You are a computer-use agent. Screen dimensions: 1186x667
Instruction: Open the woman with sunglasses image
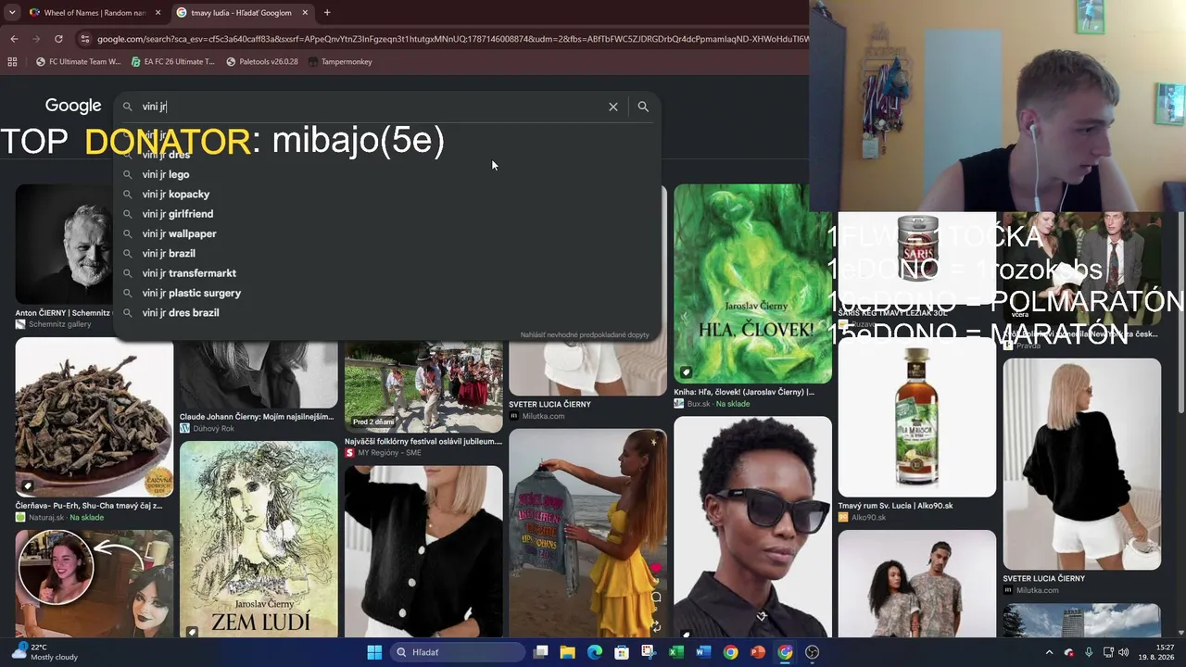tap(752, 527)
